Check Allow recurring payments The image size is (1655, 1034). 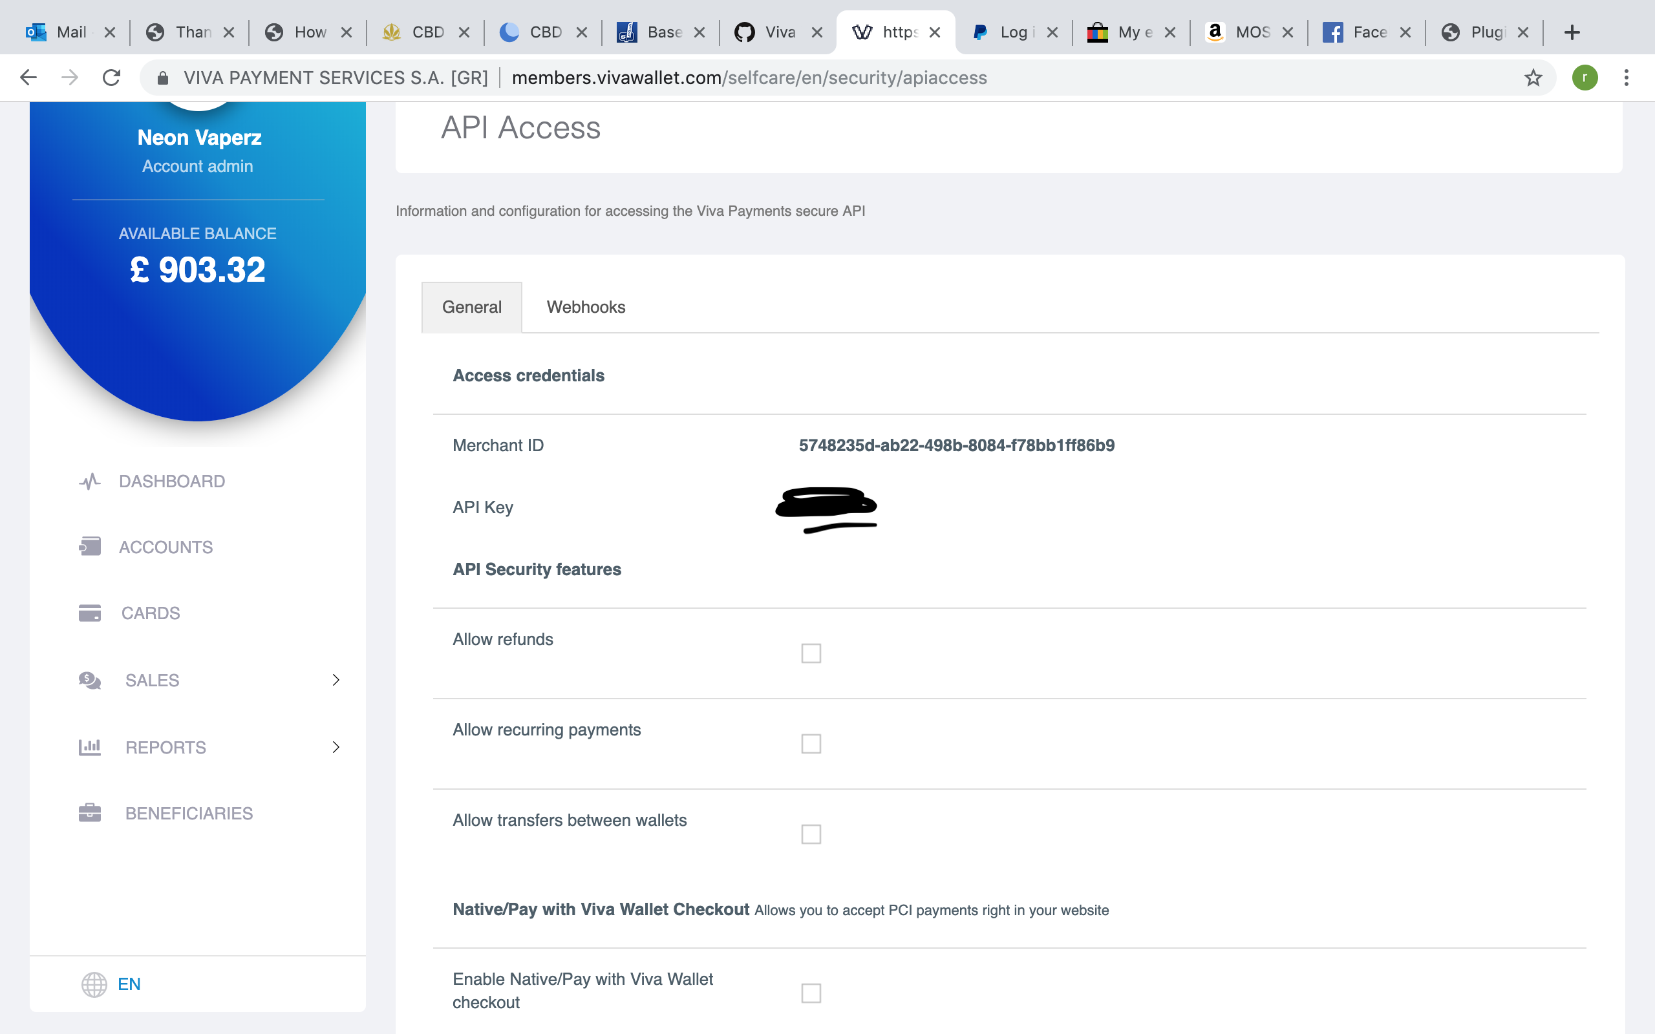[811, 743]
